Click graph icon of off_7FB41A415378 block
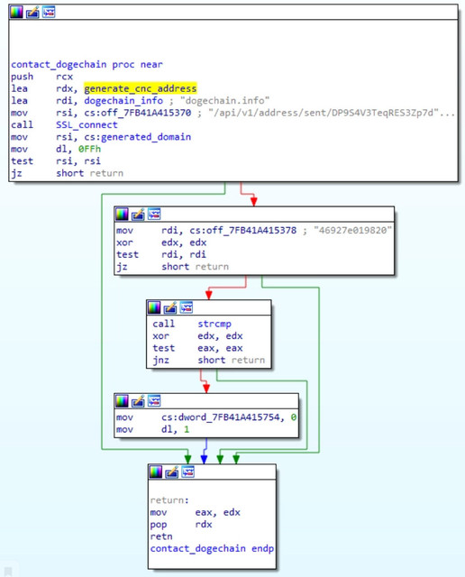465x577 pixels. coord(154,214)
